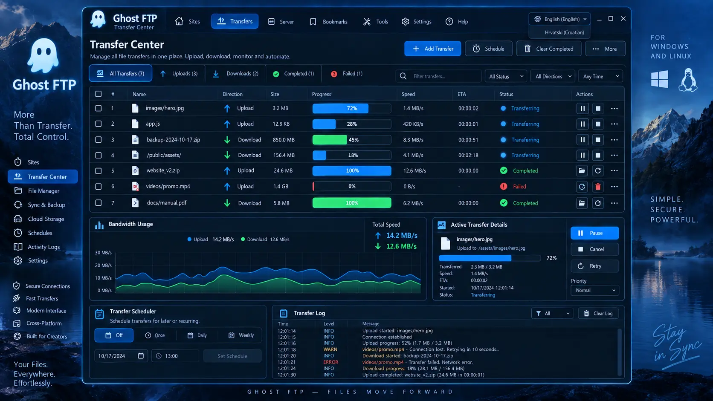
Task: Check the box for website_v2.zip
Action: coord(99,171)
